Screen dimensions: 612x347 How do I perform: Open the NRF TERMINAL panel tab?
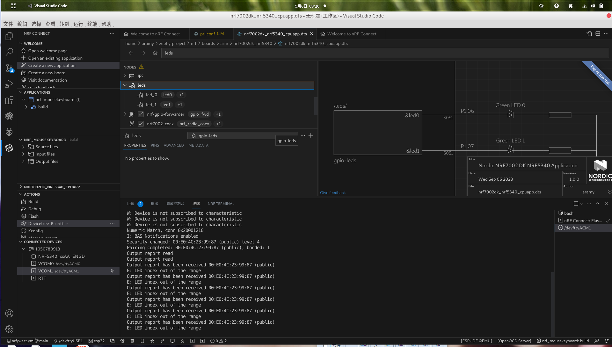[221, 204]
